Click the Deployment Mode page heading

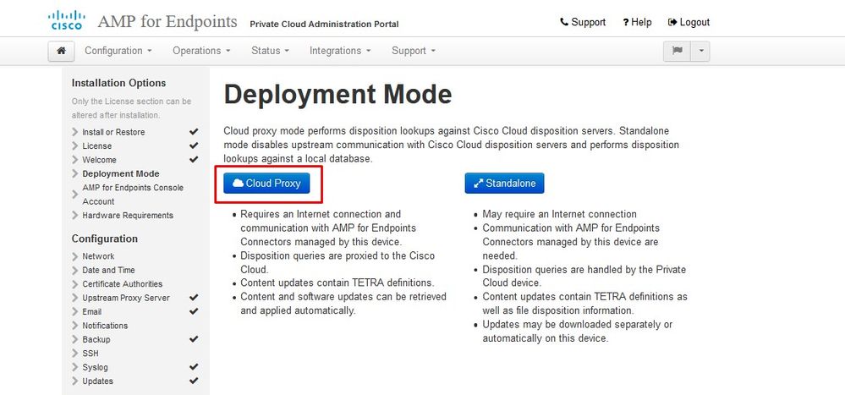pyautogui.click(x=337, y=95)
